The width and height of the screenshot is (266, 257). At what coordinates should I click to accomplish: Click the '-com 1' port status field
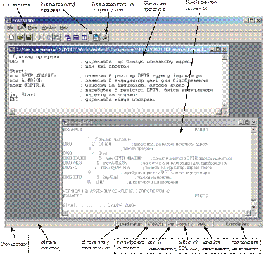tap(184, 224)
